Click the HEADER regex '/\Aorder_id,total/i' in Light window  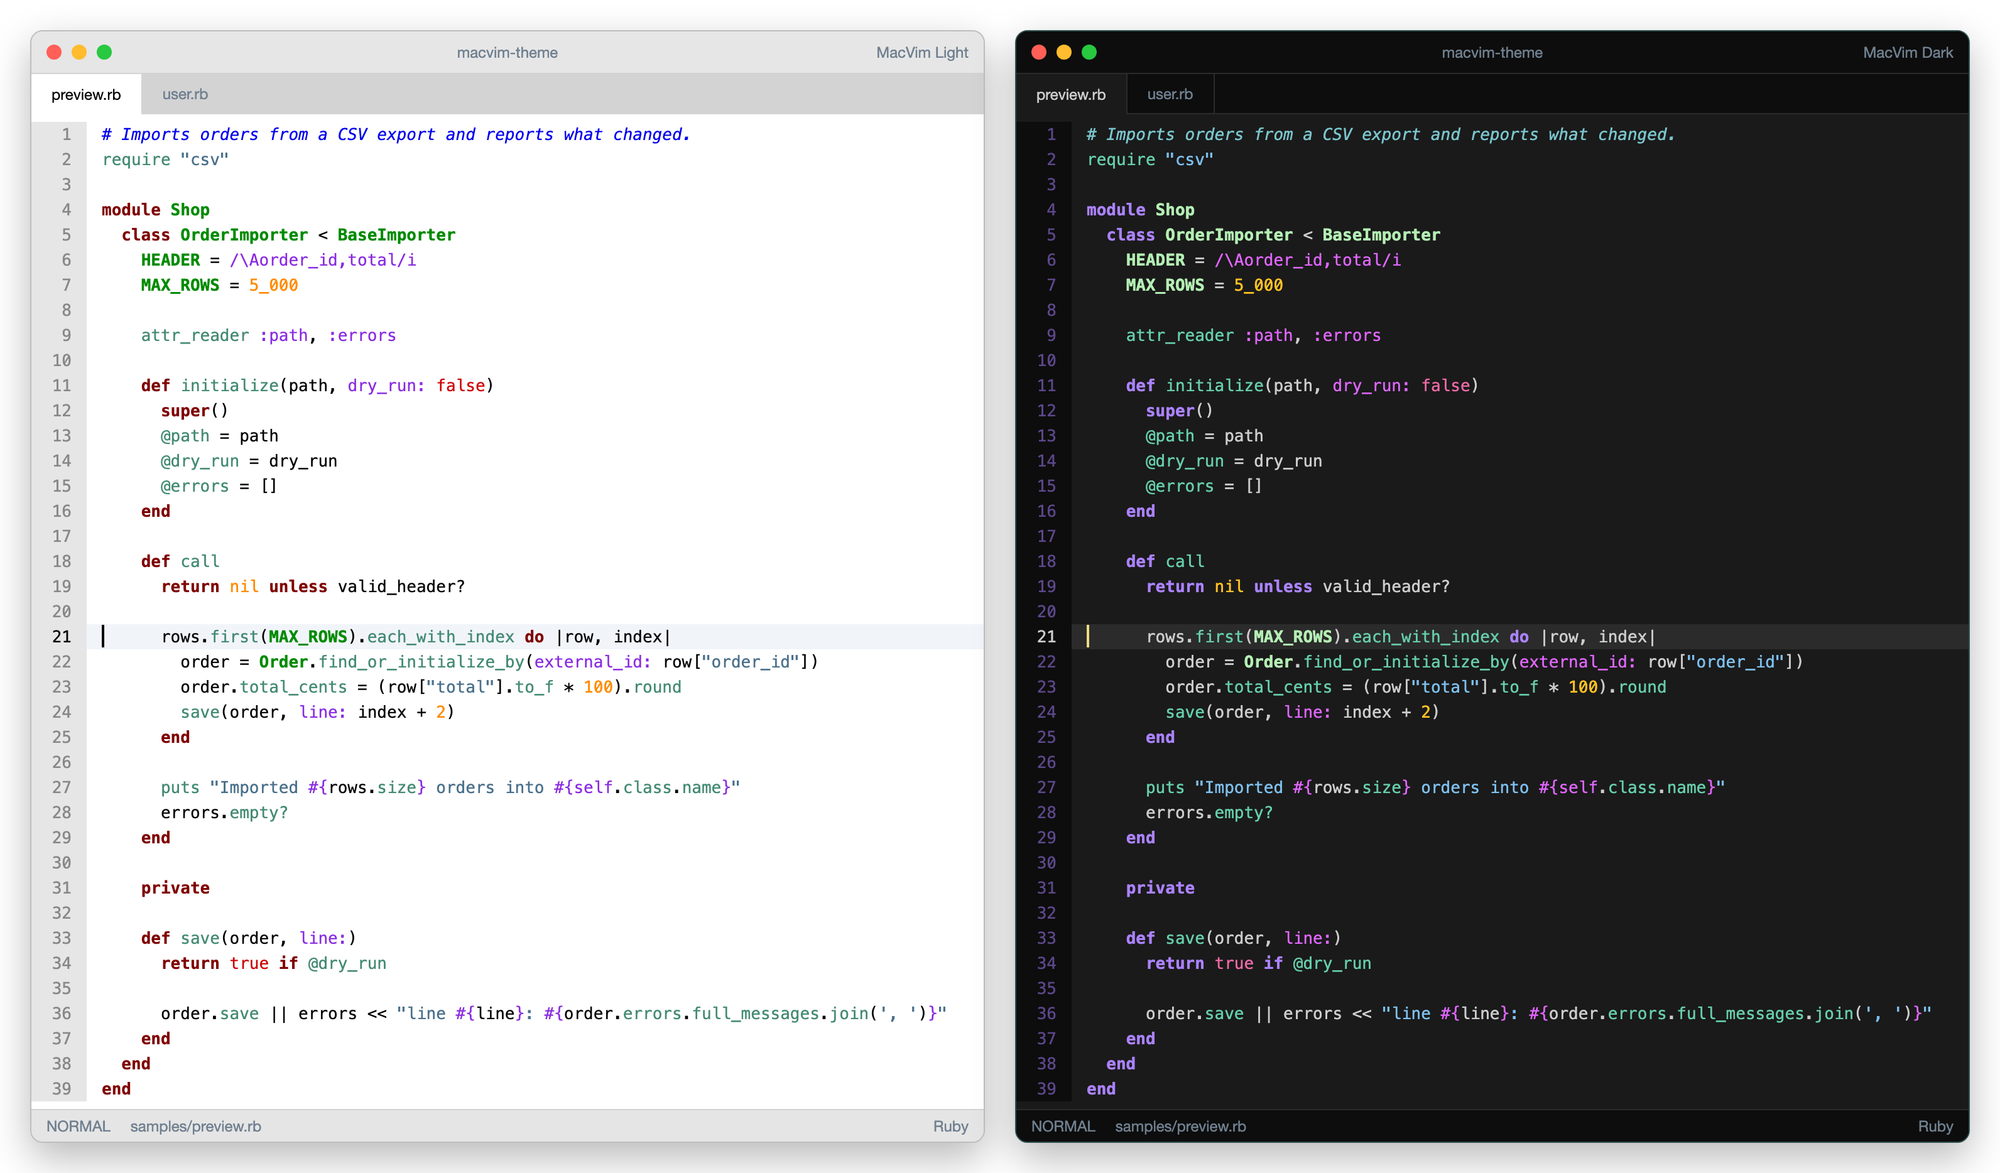click(323, 261)
